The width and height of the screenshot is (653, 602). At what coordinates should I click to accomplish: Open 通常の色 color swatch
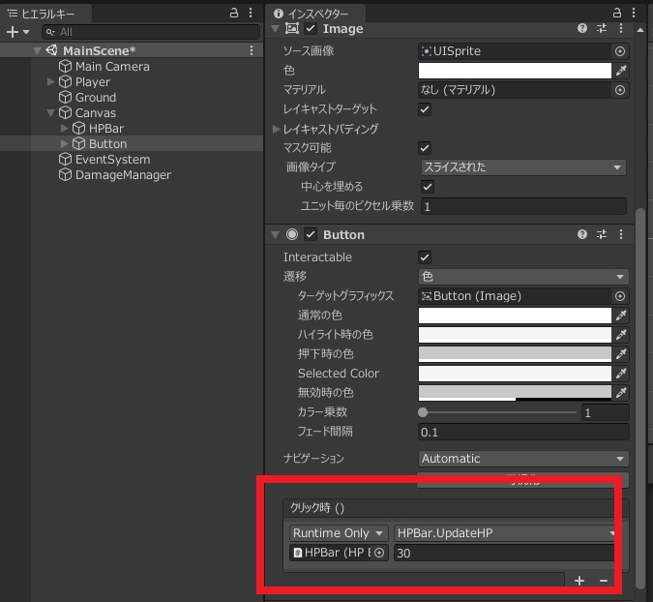(515, 316)
